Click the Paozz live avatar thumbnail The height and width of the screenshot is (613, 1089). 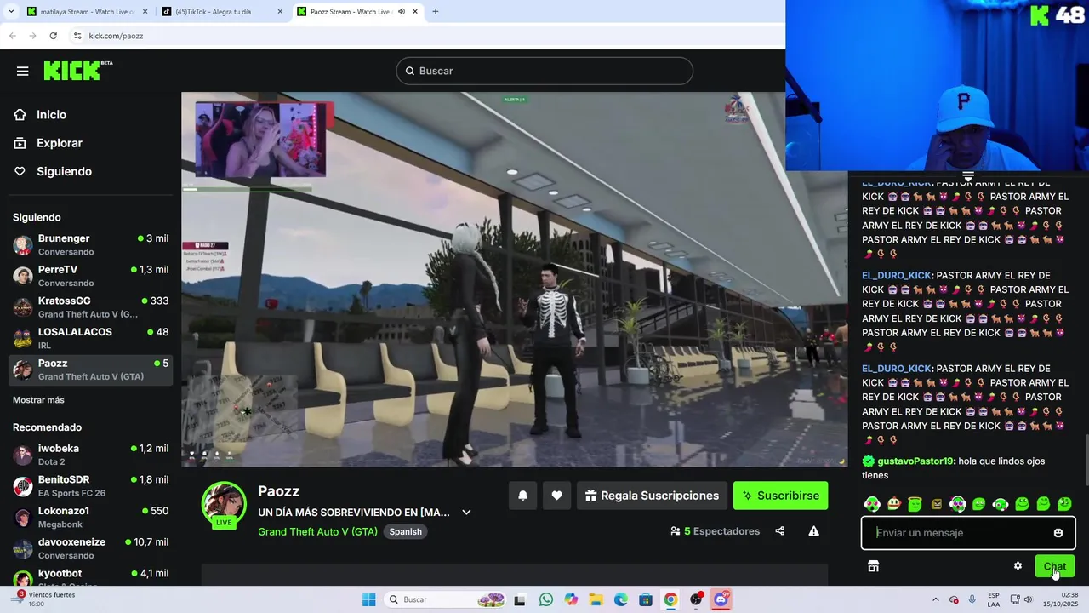pyautogui.click(x=224, y=505)
